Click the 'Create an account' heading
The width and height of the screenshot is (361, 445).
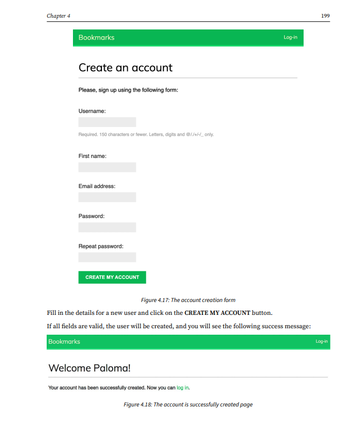pos(126,68)
